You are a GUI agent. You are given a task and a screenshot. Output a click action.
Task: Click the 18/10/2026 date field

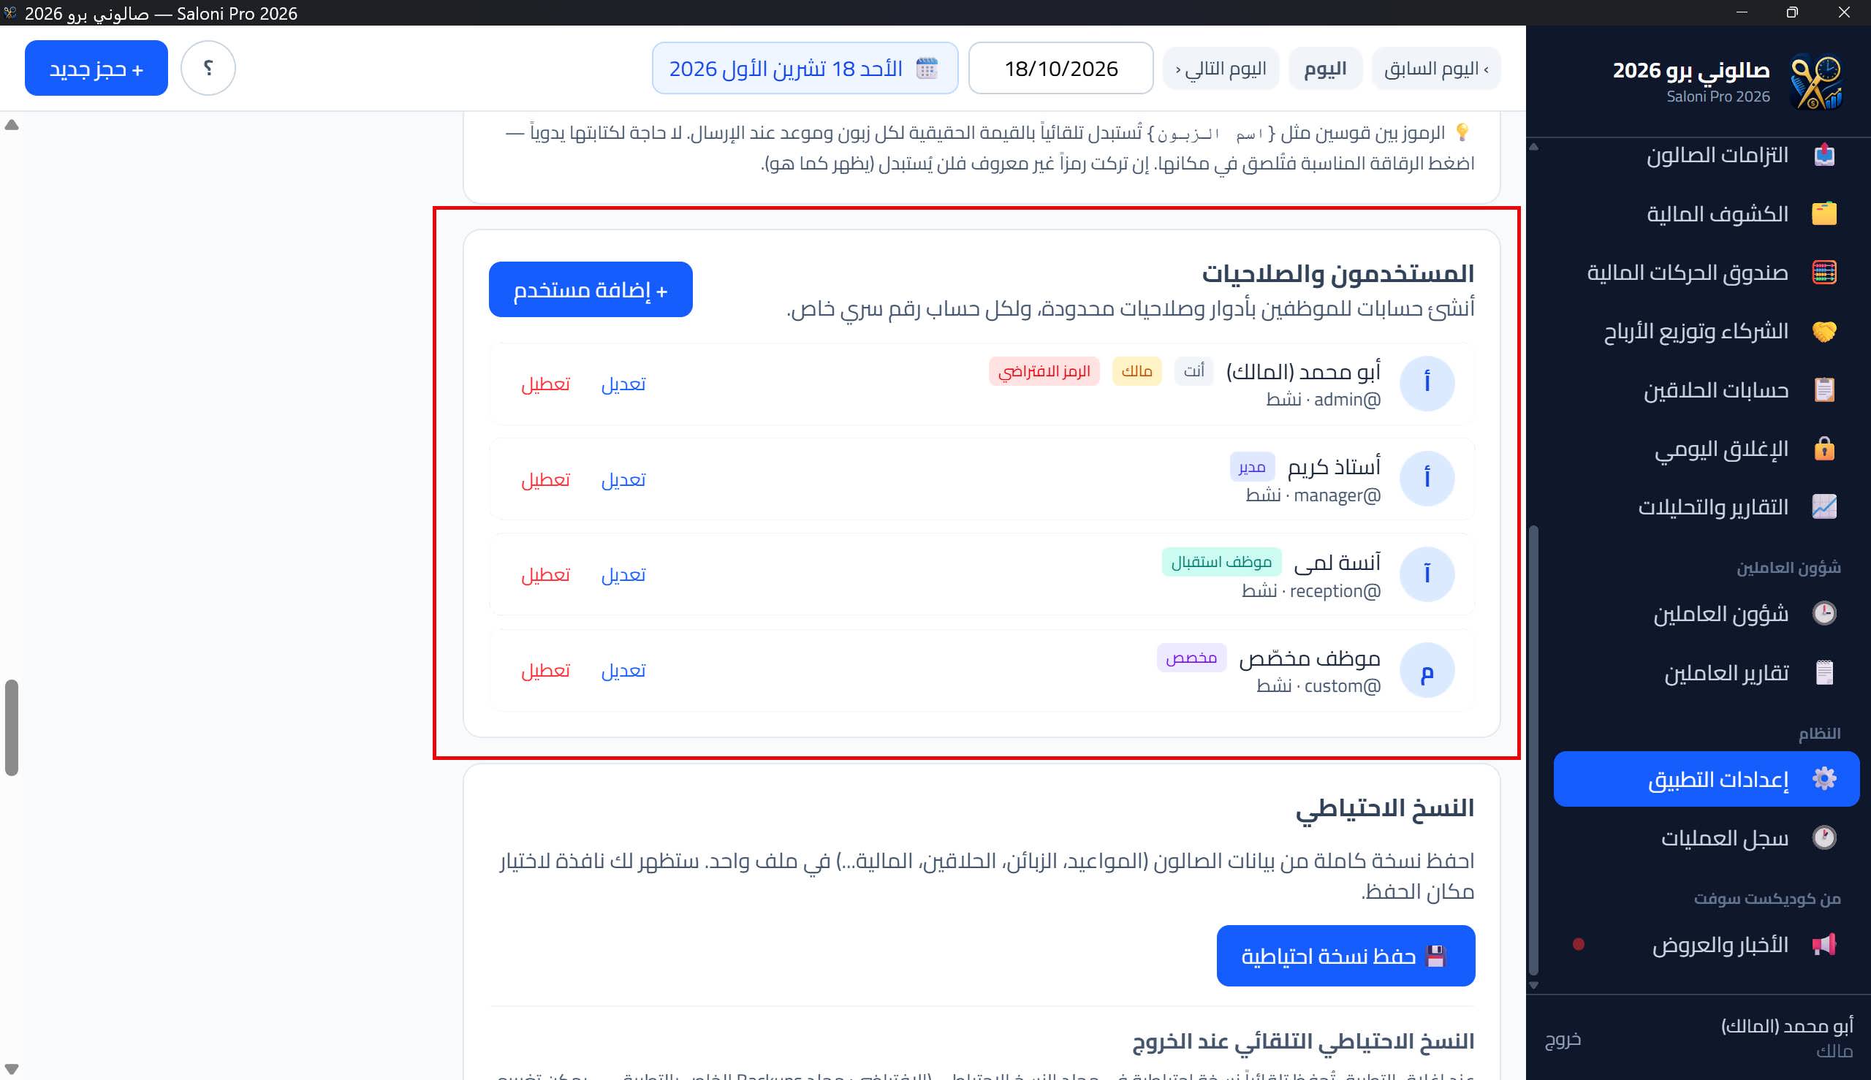[x=1061, y=68]
